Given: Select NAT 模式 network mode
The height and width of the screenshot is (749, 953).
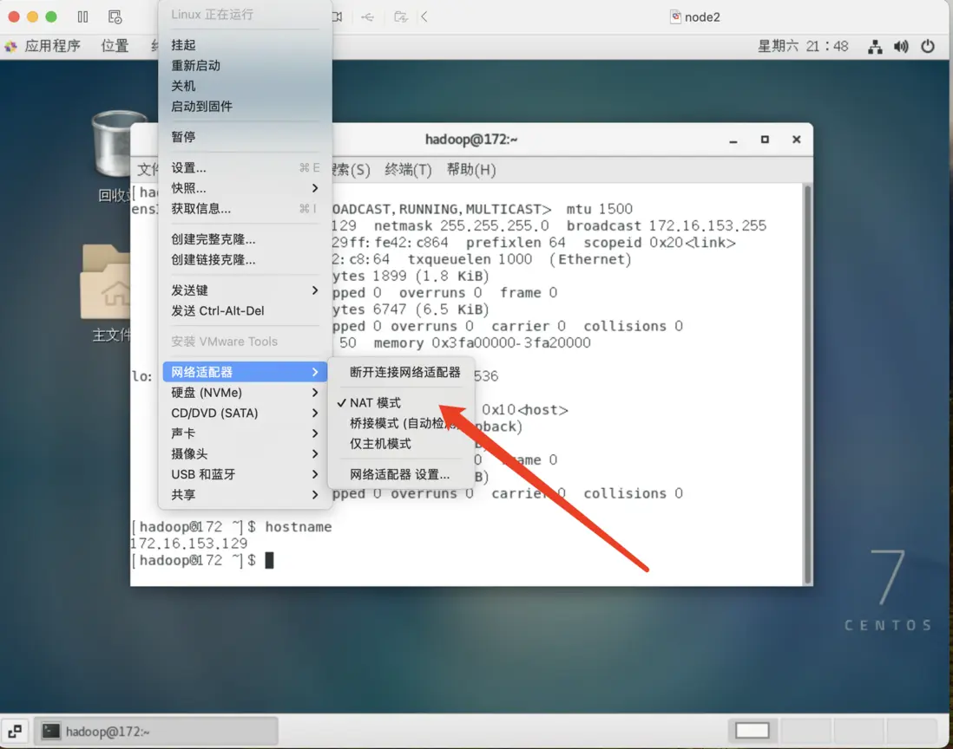Looking at the screenshot, I should (400, 403).
